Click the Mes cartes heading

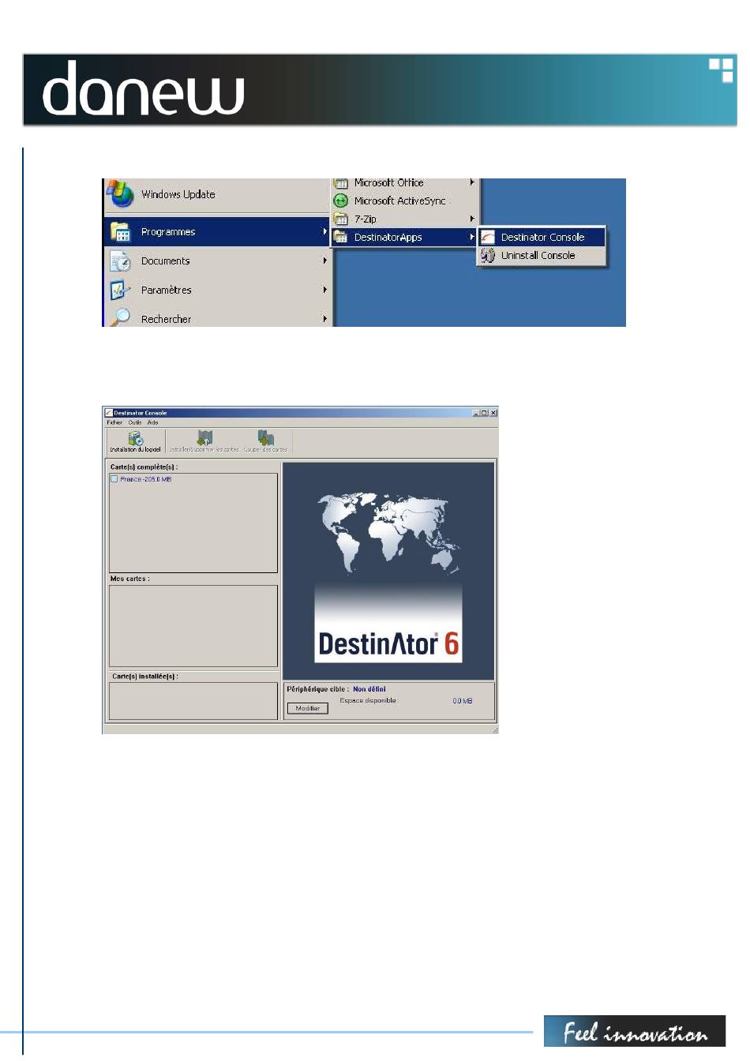[129, 579]
